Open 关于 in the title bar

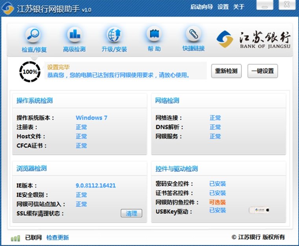click(x=238, y=7)
